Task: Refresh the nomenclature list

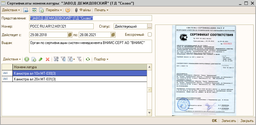Action: (88, 59)
